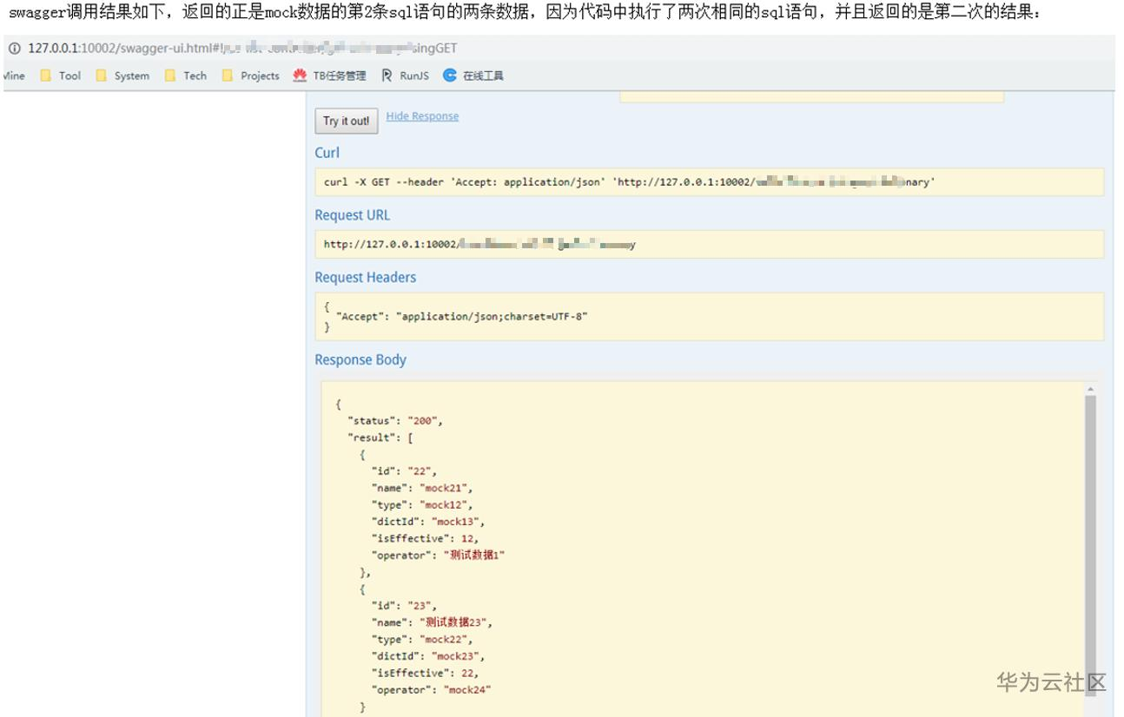Click the "dictId": "mock13" line
The image size is (1124, 717).
point(427,522)
